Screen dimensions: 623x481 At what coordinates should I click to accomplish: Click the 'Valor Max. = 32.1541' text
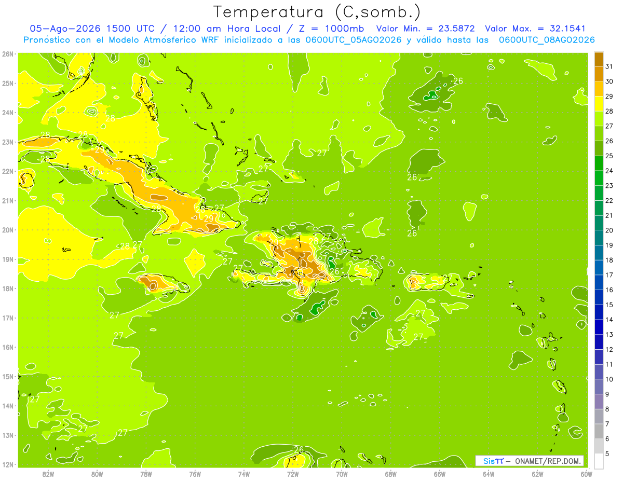tap(535, 29)
